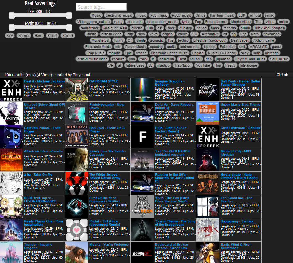This screenshot has height=263, width=293.
Task: Click the Unravel cover thumbnail
Action: coord(11,113)
